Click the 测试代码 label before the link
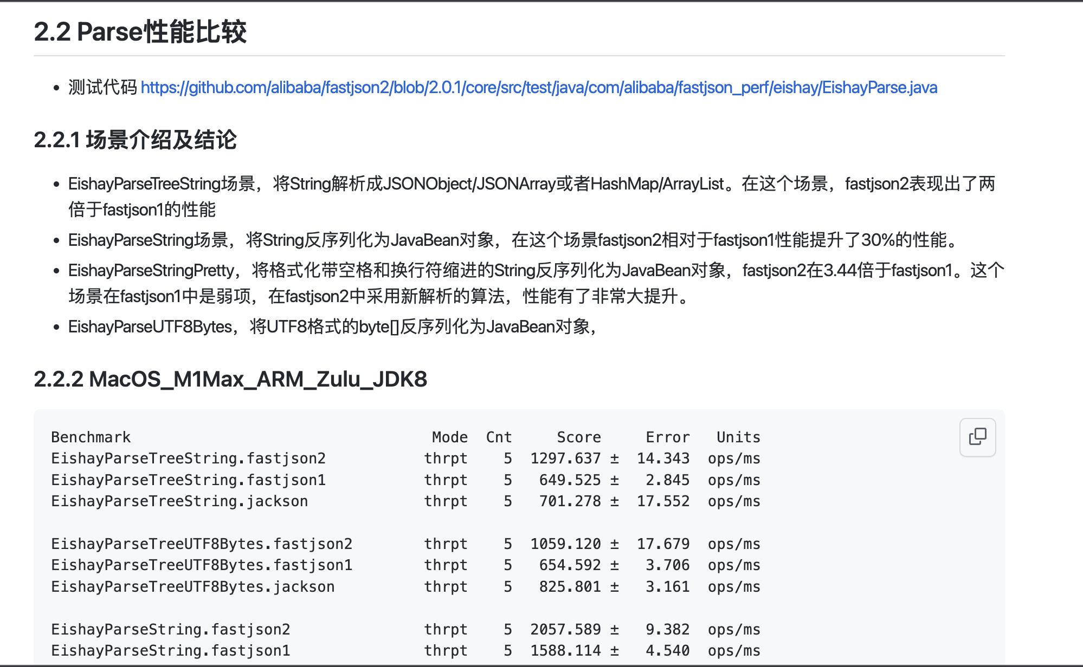 [101, 87]
